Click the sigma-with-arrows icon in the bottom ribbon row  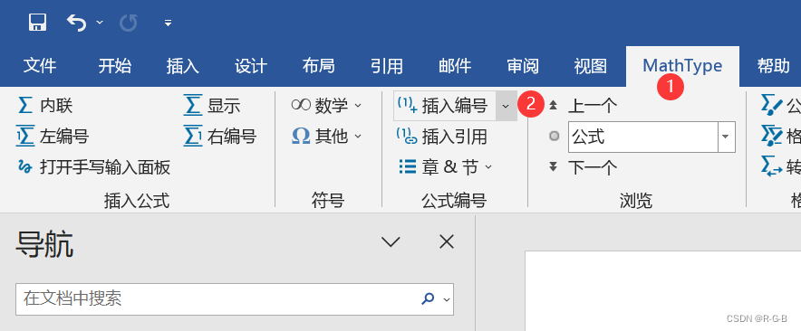click(772, 166)
